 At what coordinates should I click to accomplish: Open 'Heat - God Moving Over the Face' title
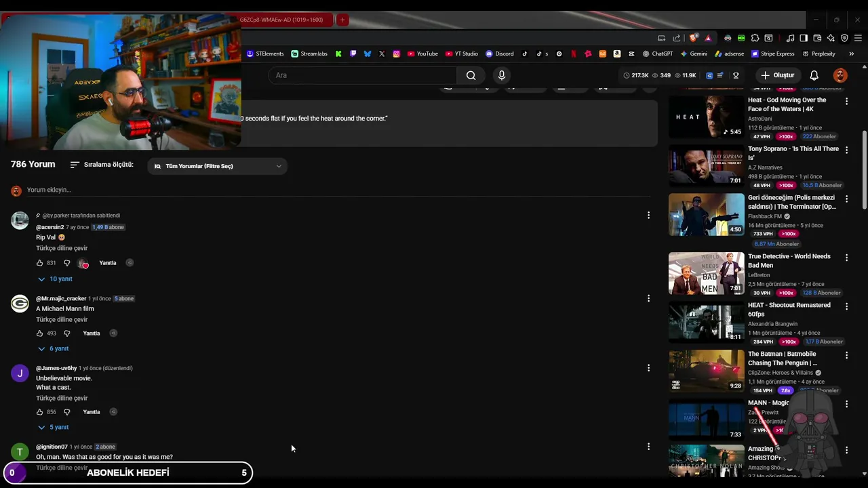coord(787,104)
